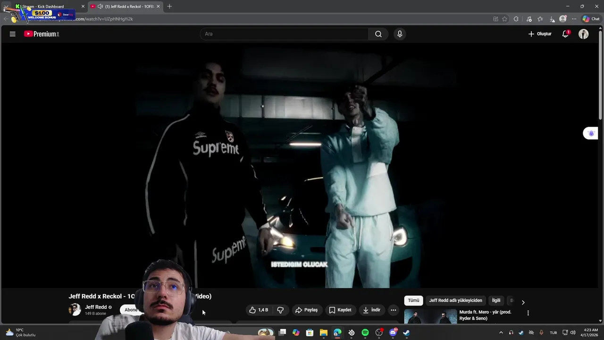604x340 pixels.
Task: Open Task View on the taskbar
Action: click(282, 333)
